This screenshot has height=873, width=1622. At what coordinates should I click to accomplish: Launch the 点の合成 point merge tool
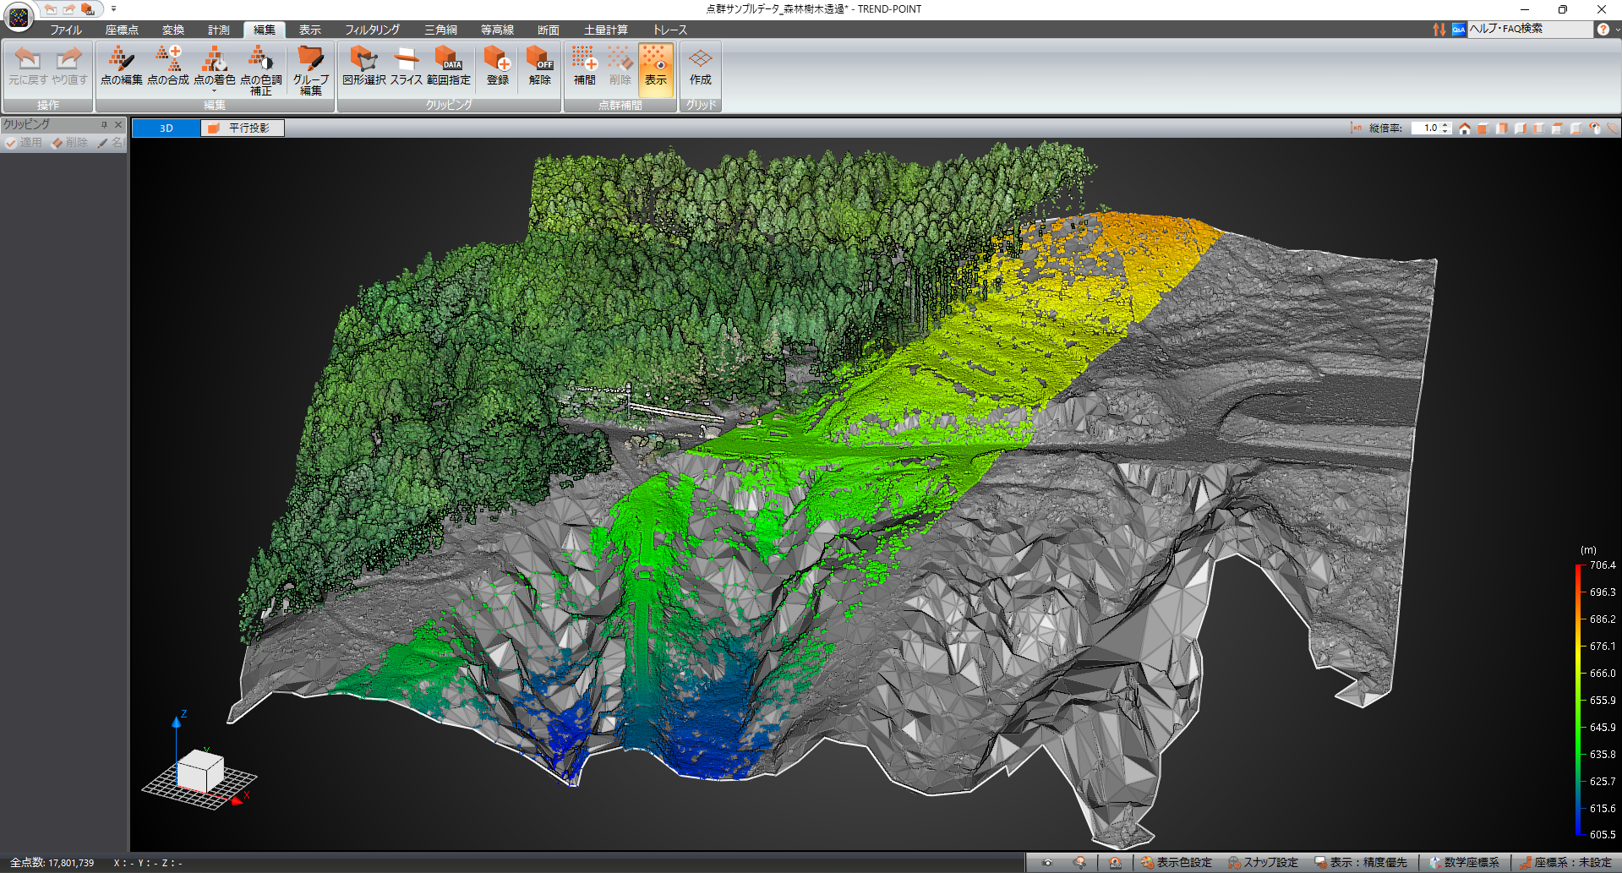click(x=167, y=67)
